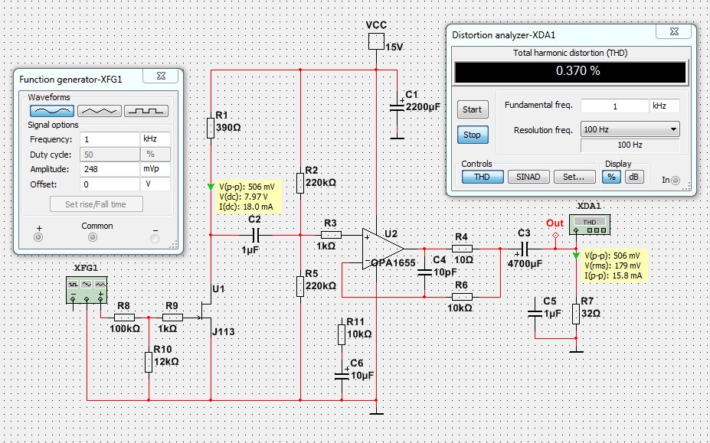Select the probe readout showing V(rms): 179 mV
The image size is (710, 443).
(615, 265)
